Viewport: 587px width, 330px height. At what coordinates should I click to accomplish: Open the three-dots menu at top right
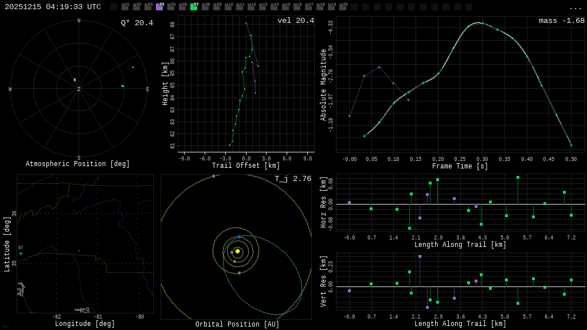(575, 7)
